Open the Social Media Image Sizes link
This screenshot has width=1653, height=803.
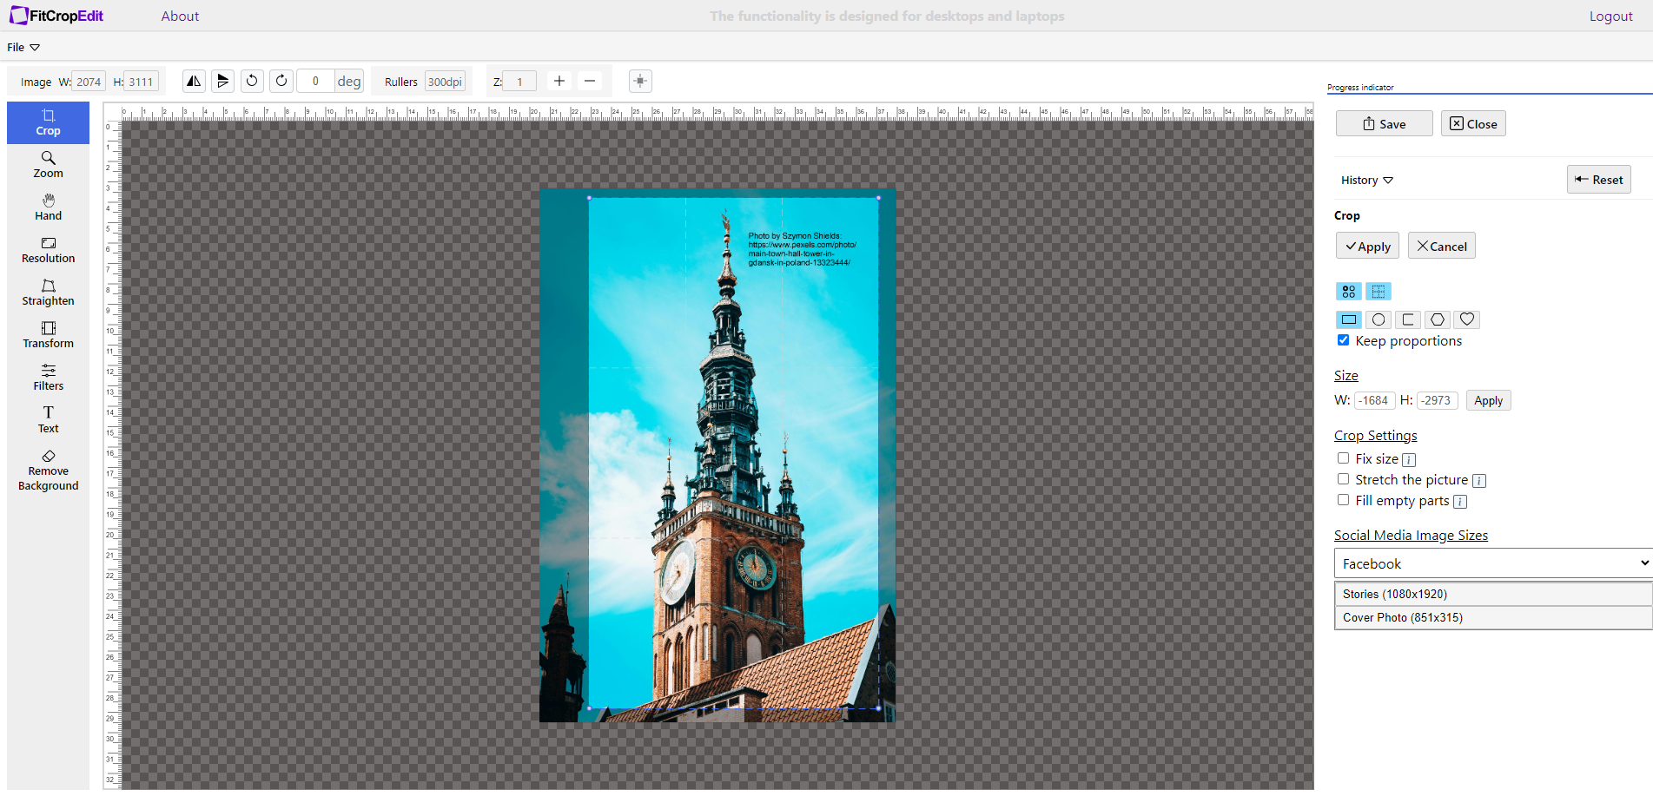(1412, 536)
